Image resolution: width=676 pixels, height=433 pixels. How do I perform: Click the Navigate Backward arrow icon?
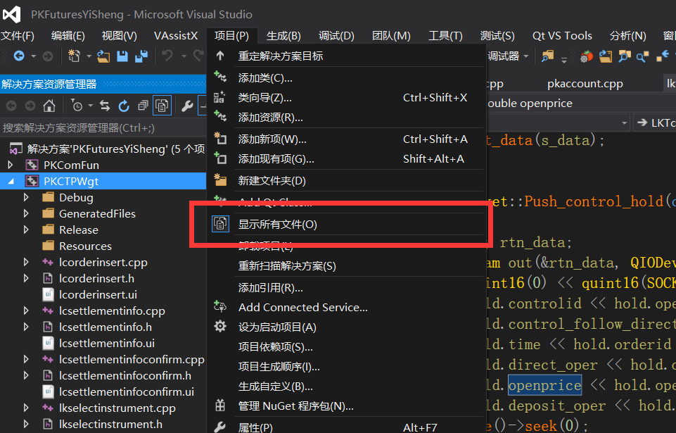click(21, 56)
